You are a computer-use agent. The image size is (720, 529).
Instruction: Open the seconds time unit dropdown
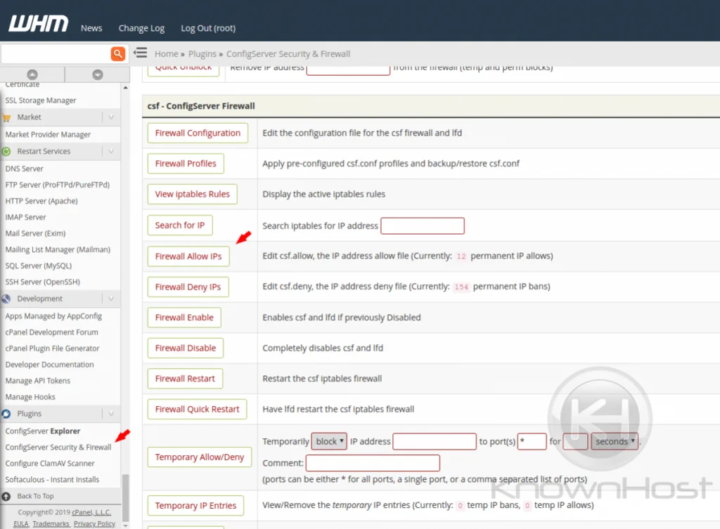click(x=615, y=441)
